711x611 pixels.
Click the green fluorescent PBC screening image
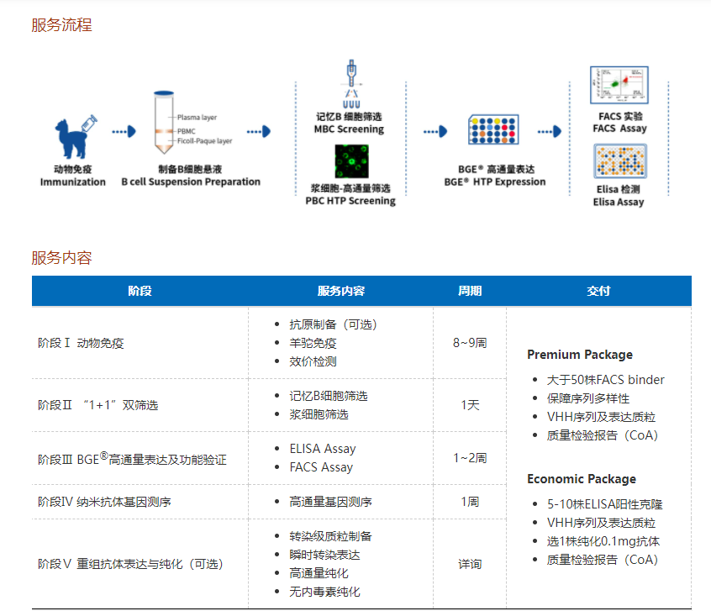point(350,161)
